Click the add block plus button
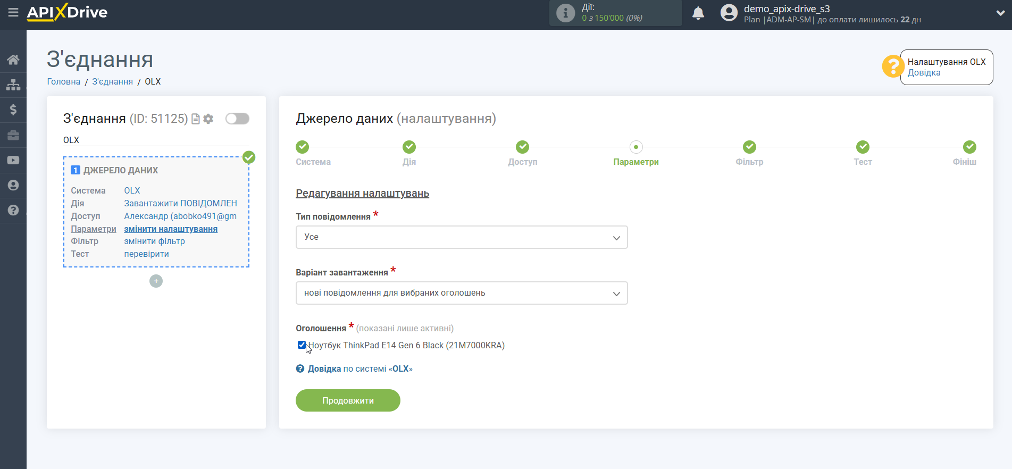The width and height of the screenshot is (1012, 469). 156,281
